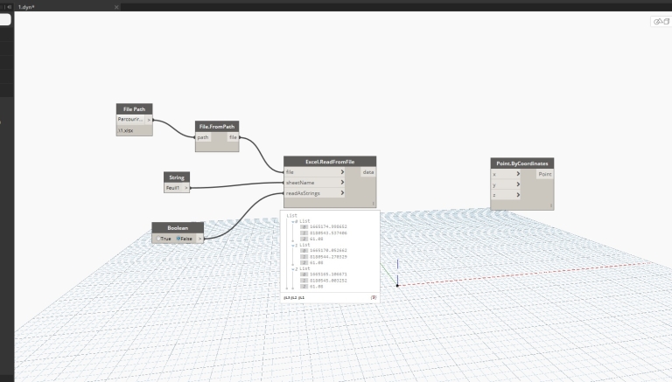Image resolution: width=672 pixels, height=382 pixels.
Task: Select the String node header
Action: click(177, 177)
